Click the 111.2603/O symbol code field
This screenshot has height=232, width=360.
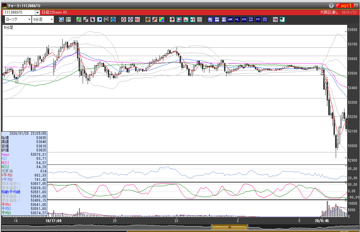pyautogui.click(x=19, y=12)
